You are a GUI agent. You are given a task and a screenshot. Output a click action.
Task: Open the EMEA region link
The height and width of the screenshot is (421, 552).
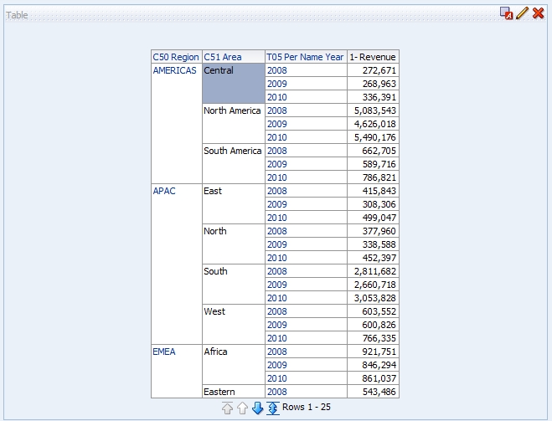[164, 352]
